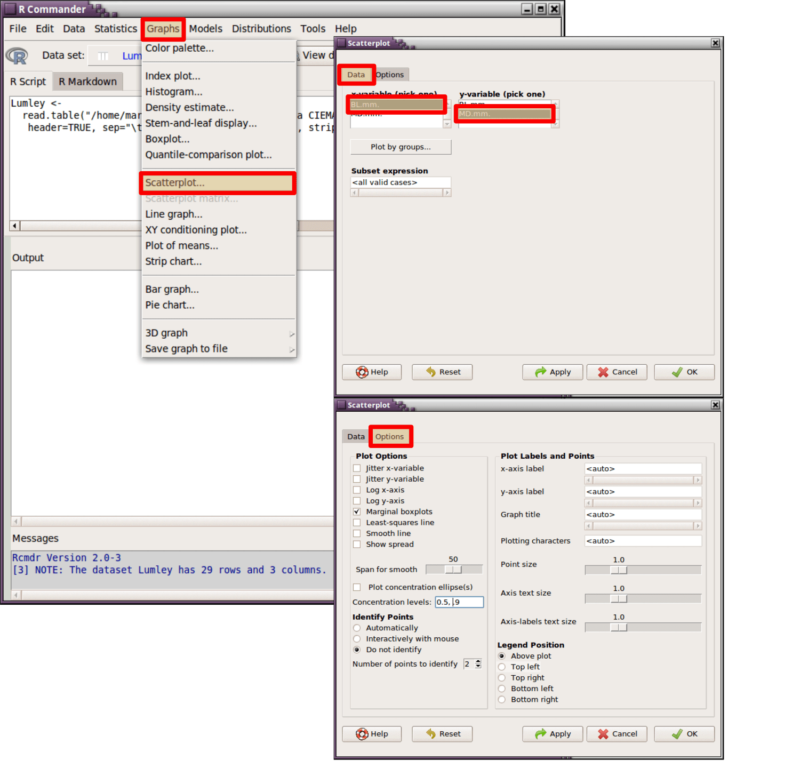The image size is (800, 776).
Task: Expand the 3D graph submenu
Action: pyautogui.click(x=219, y=333)
